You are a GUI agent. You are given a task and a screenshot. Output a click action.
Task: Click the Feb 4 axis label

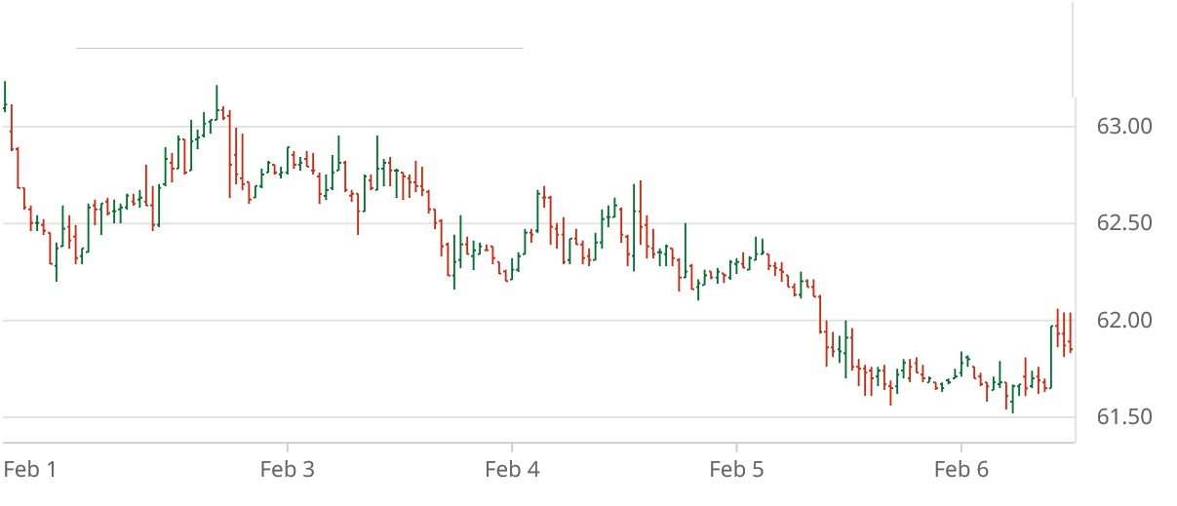512,470
